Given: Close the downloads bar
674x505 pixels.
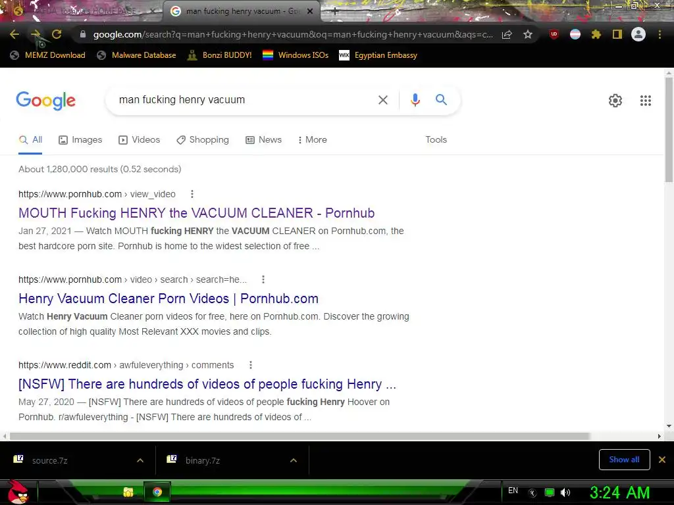Looking at the screenshot, I should coord(662,460).
